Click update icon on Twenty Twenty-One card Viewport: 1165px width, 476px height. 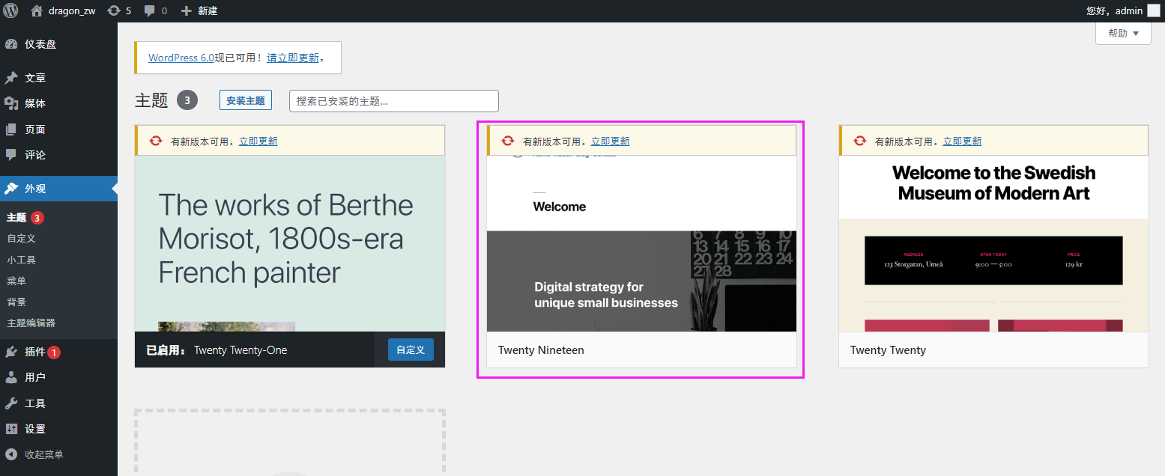(156, 141)
